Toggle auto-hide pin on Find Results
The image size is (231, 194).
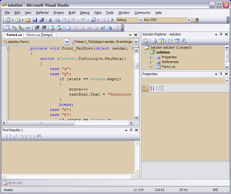(131, 130)
